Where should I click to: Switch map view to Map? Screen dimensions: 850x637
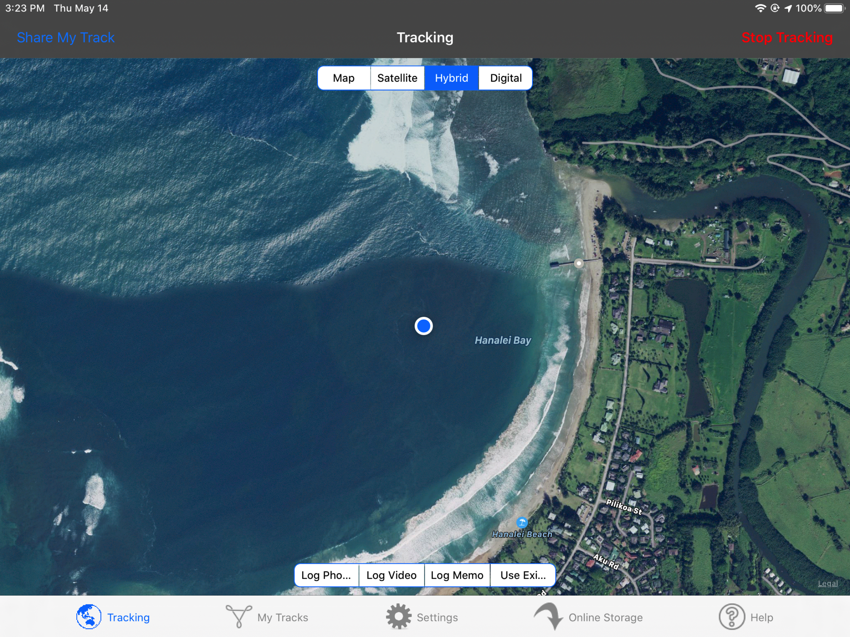[x=343, y=78]
